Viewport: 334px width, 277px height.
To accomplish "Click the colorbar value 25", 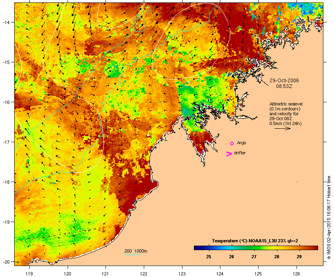I will pos(209,257).
